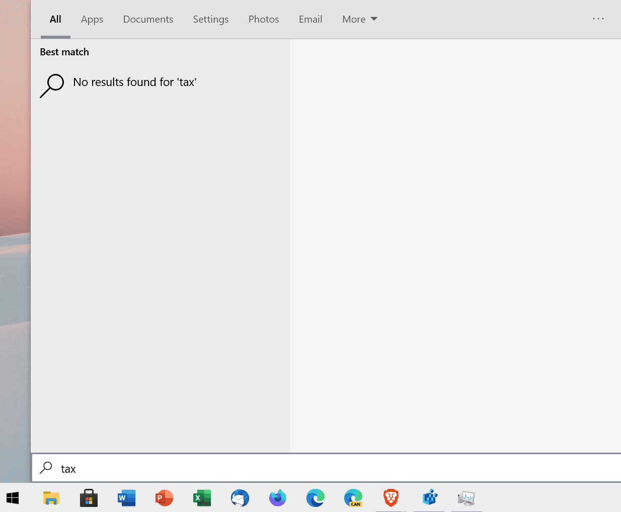
Task: Launch Microsoft Store from the taskbar
Action: pyautogui.click(x=89, y=498)
